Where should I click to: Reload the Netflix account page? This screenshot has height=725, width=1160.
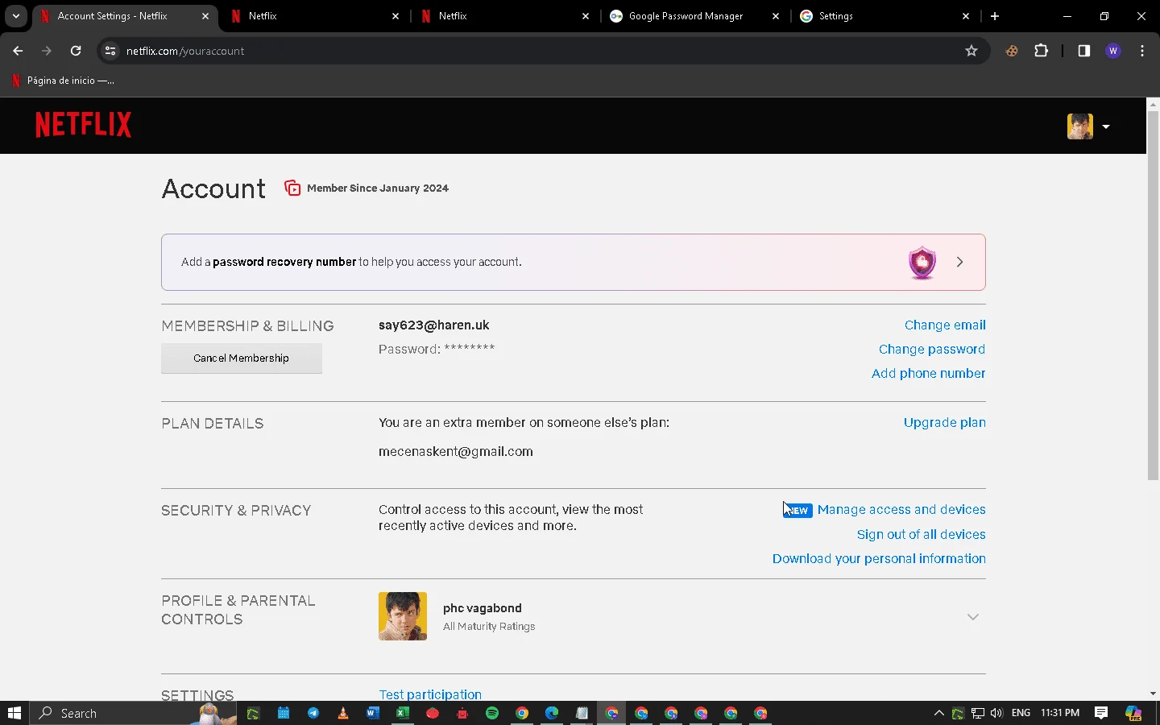(76, 51)
